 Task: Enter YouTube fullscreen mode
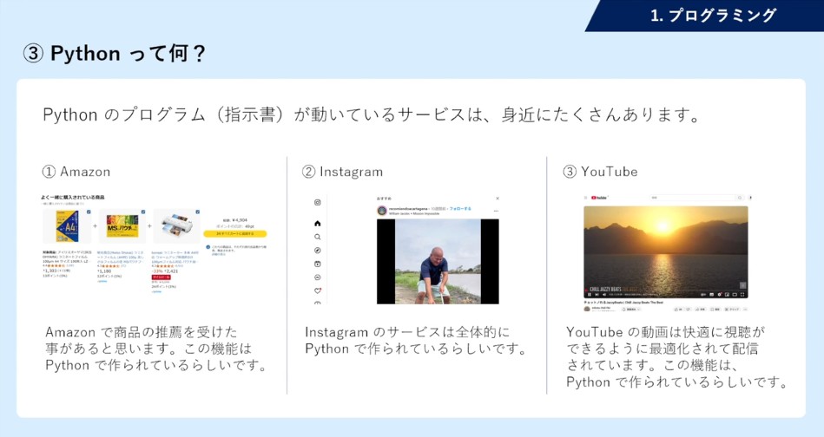point(742,295)
